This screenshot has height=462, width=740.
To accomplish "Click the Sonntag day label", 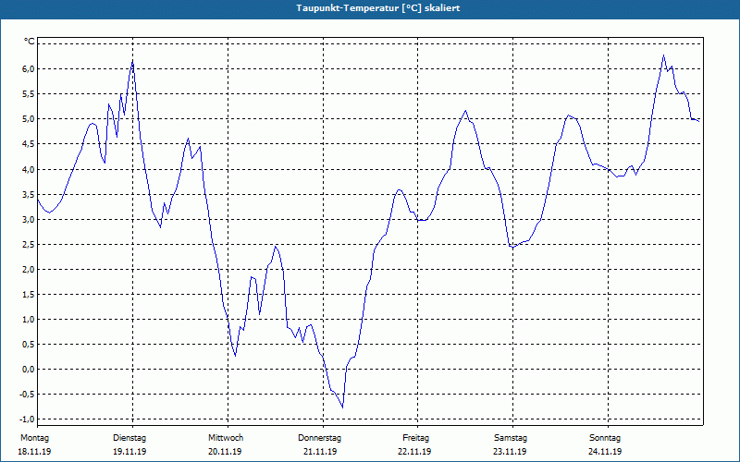I will point(605,438).
